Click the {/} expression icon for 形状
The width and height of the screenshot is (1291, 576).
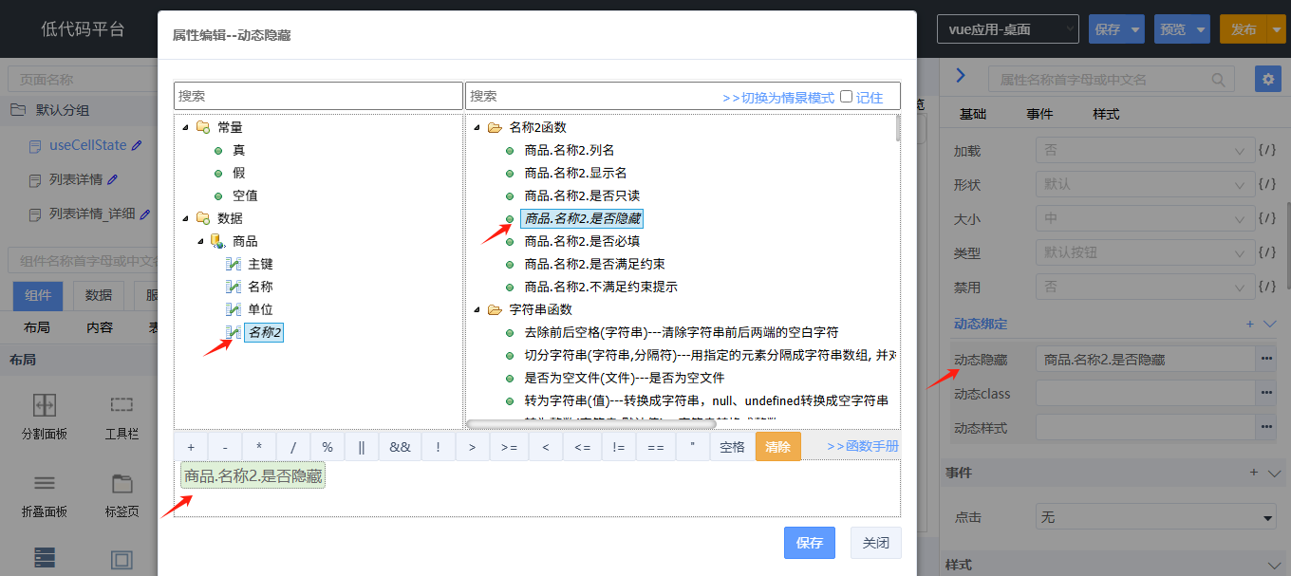point(1266,184)
